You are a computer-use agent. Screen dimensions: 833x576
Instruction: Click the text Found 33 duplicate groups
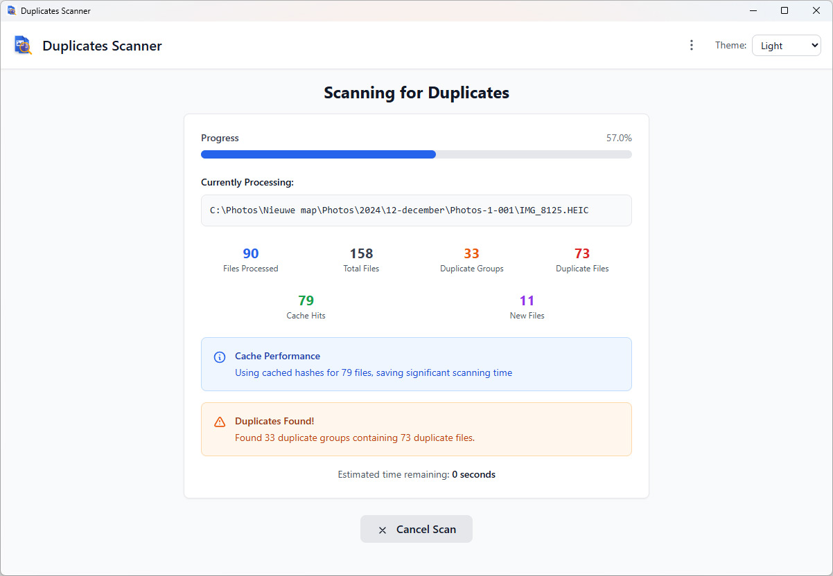click(x=355, y=438)
